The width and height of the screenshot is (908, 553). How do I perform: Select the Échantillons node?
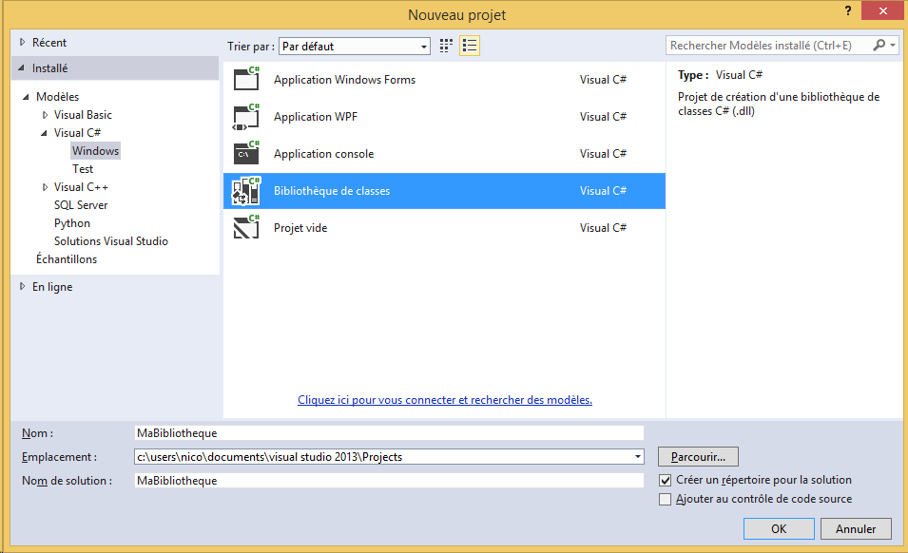click(67, 259)
